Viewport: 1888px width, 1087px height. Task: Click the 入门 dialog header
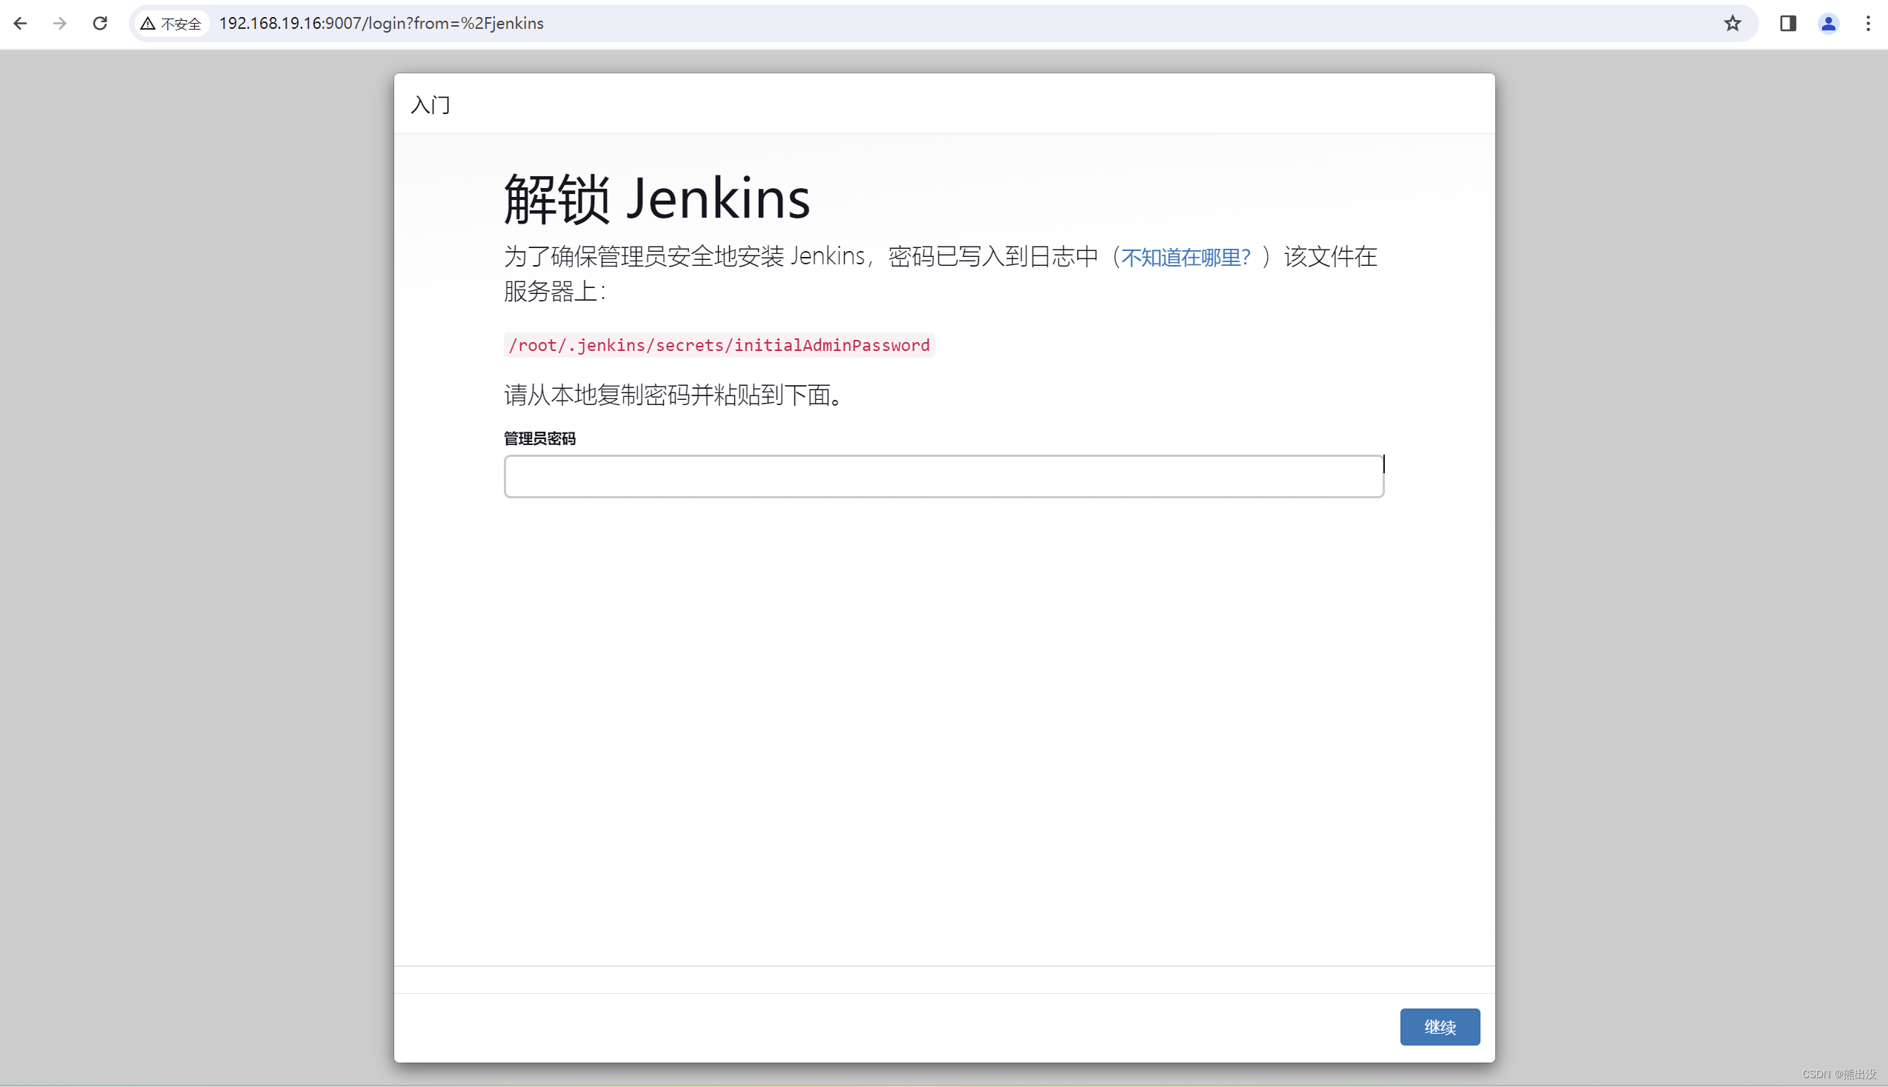431,104
